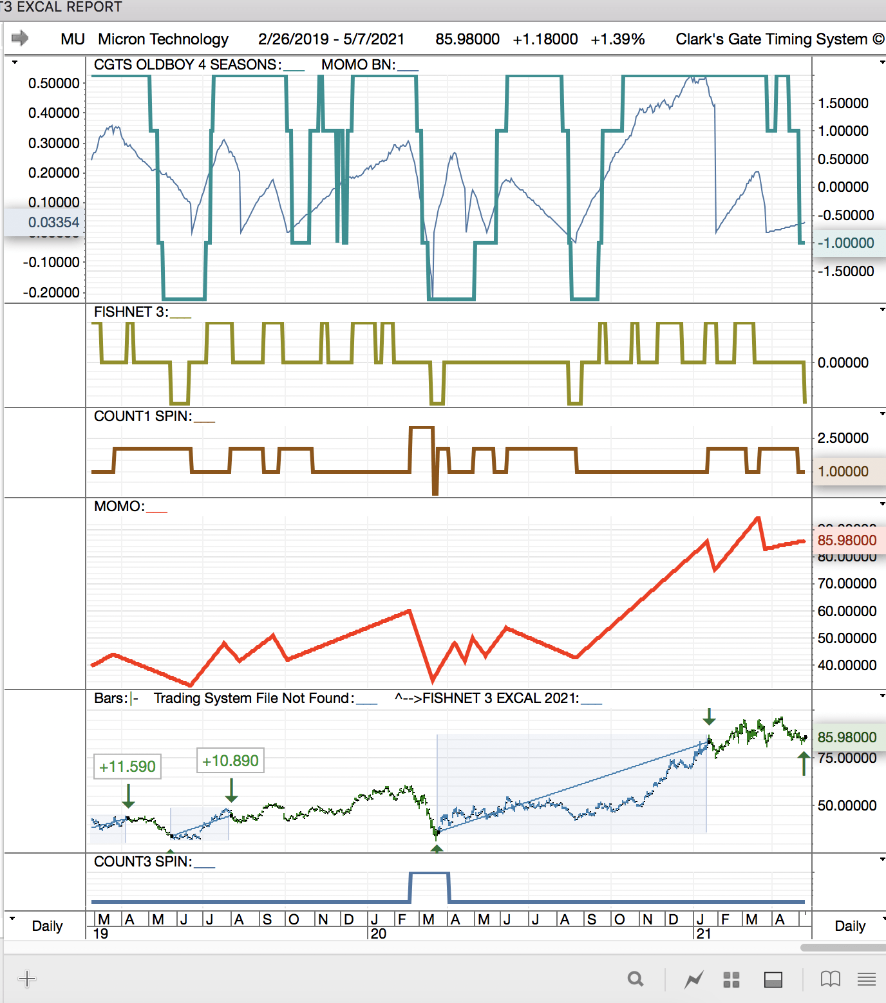
Task: Click the horizontal scrollbar thumb below chart
Action: [x=843, y=948]
